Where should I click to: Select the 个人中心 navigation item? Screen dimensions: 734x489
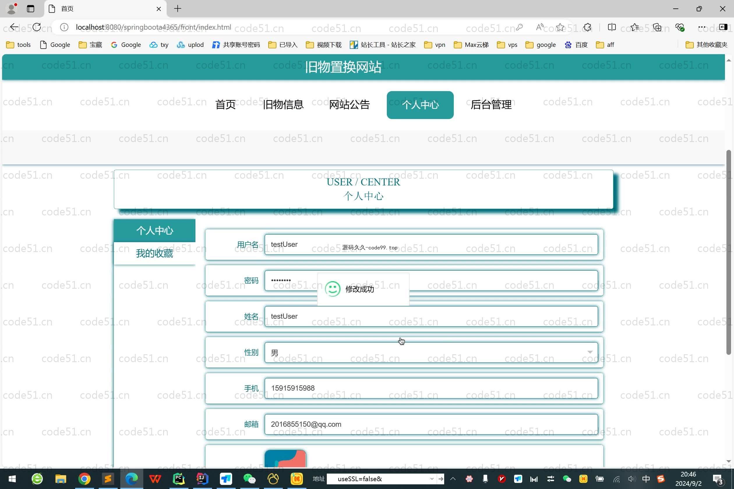420,105
